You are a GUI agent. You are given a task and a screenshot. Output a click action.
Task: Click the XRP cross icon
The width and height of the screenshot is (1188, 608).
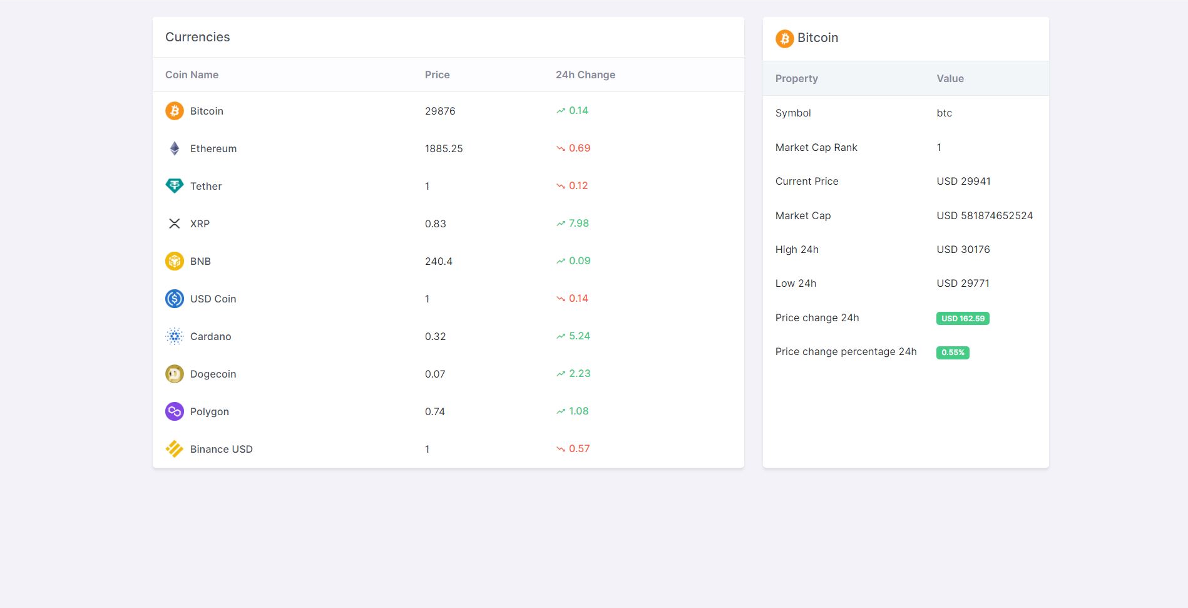point(174,224)
